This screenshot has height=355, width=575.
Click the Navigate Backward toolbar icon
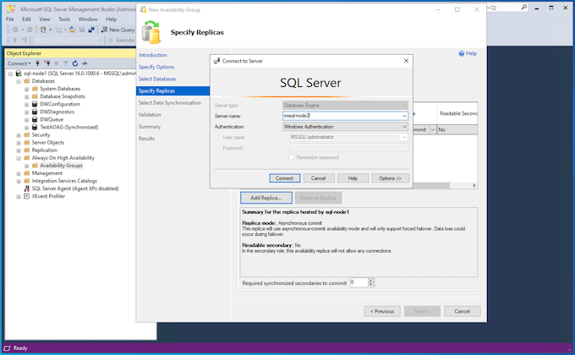15,30
